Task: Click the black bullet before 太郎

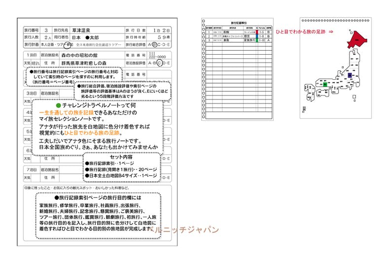Action: tap(86, 37)
